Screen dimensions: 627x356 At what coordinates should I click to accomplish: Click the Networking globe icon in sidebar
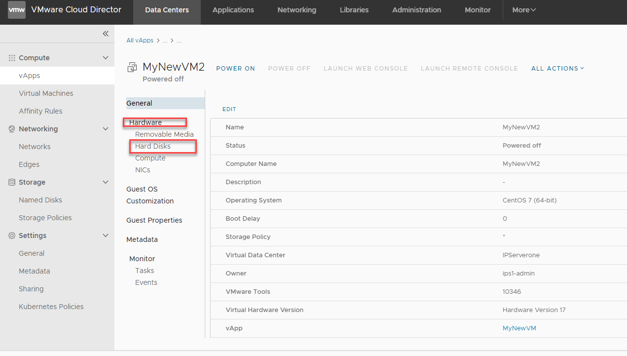coord(12,129)
